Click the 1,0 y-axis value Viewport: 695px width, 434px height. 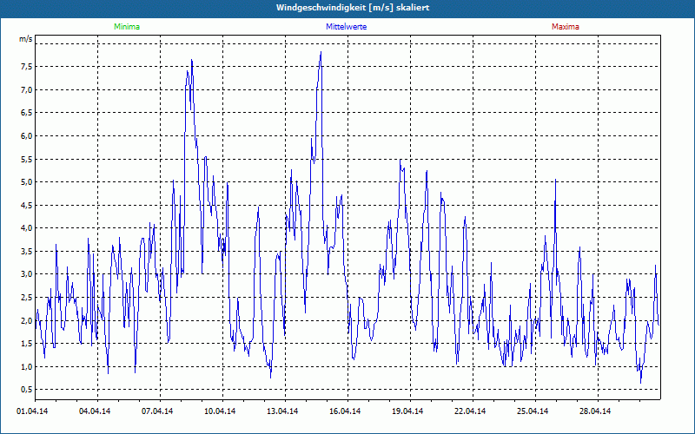point(27,366)
